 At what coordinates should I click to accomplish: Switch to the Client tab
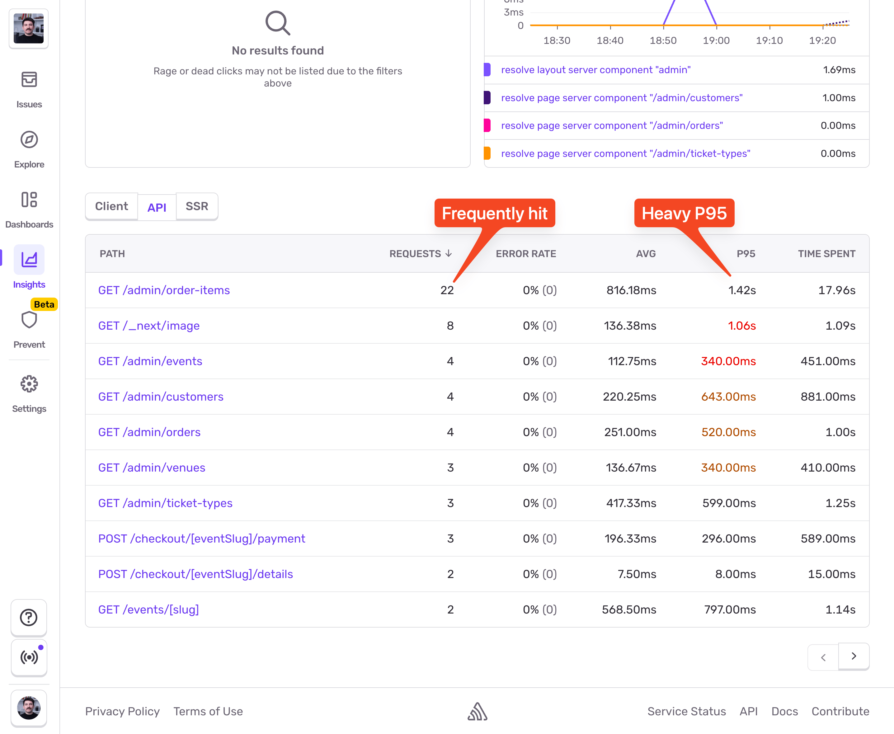[x=111, y=206]
